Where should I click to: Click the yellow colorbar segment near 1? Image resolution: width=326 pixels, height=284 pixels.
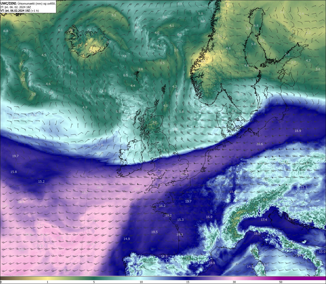pos(48,278)
